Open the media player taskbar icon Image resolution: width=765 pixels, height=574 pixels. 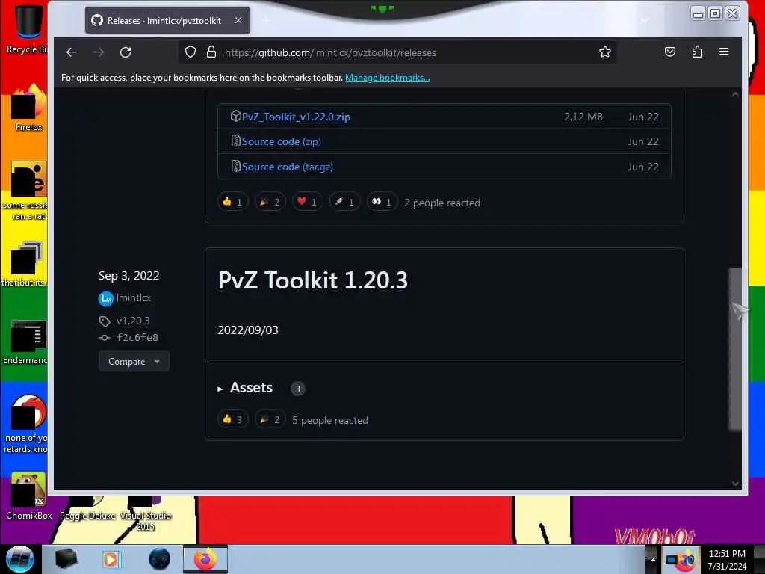tap(111, 559)
